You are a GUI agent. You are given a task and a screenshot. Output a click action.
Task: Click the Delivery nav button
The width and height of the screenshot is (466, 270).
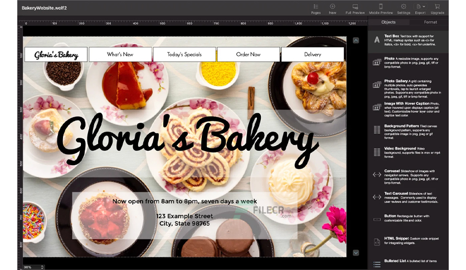click(x=313, y=55)
